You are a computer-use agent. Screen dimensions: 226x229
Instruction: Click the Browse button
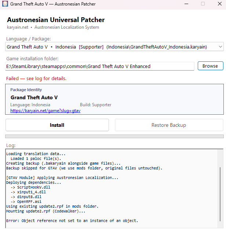[x=210, y=66]
